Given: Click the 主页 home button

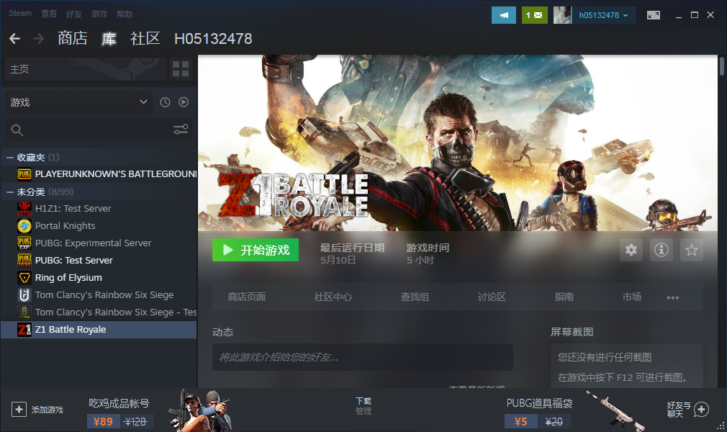Looking at the screenshot, I should [x=86, y=69].
